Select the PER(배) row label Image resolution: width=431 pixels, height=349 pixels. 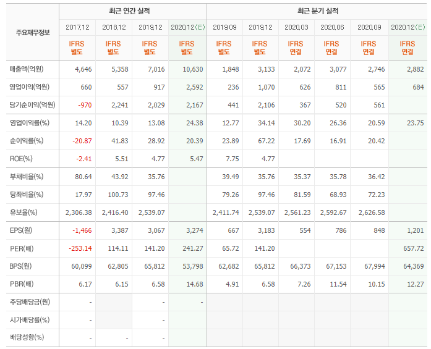pyautogui.click(x=22, y=248)
